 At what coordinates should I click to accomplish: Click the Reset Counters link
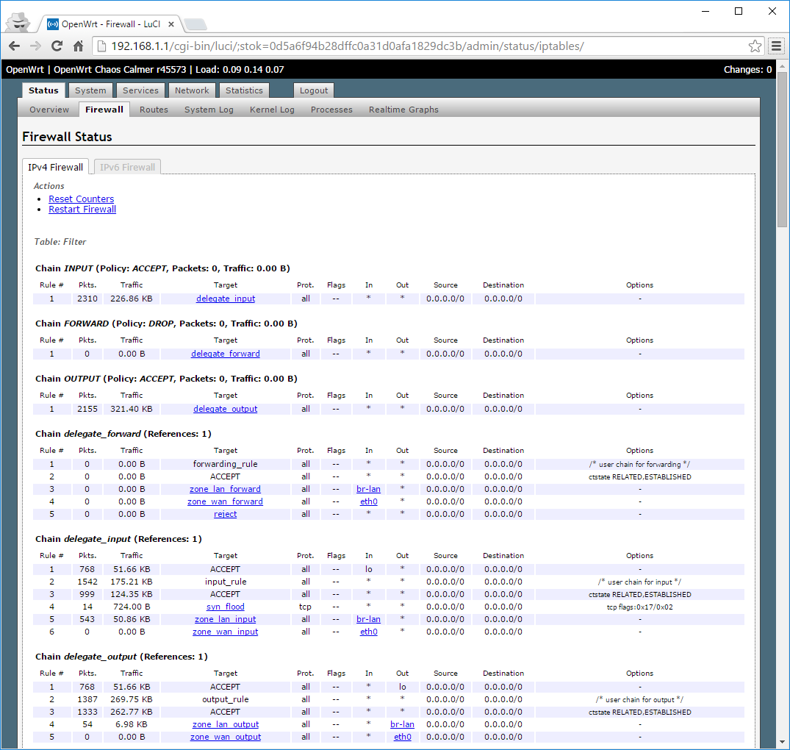click(81, 199)
